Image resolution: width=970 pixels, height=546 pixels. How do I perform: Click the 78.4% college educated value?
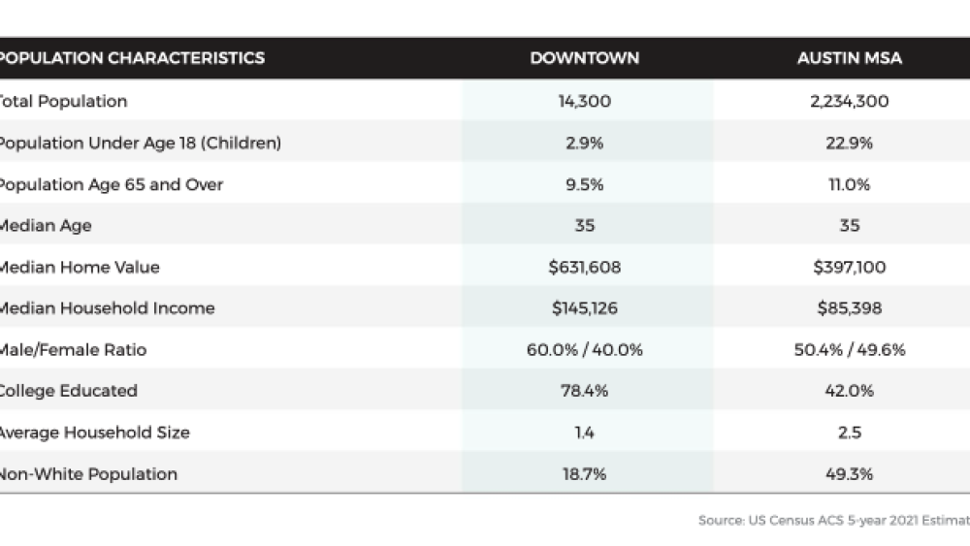[584, 391]
